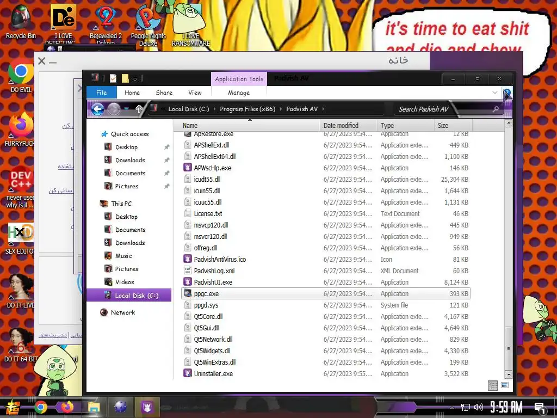Switch to Details view layout icon
This screenshot has width=557, height=418.
coord(493,385)
